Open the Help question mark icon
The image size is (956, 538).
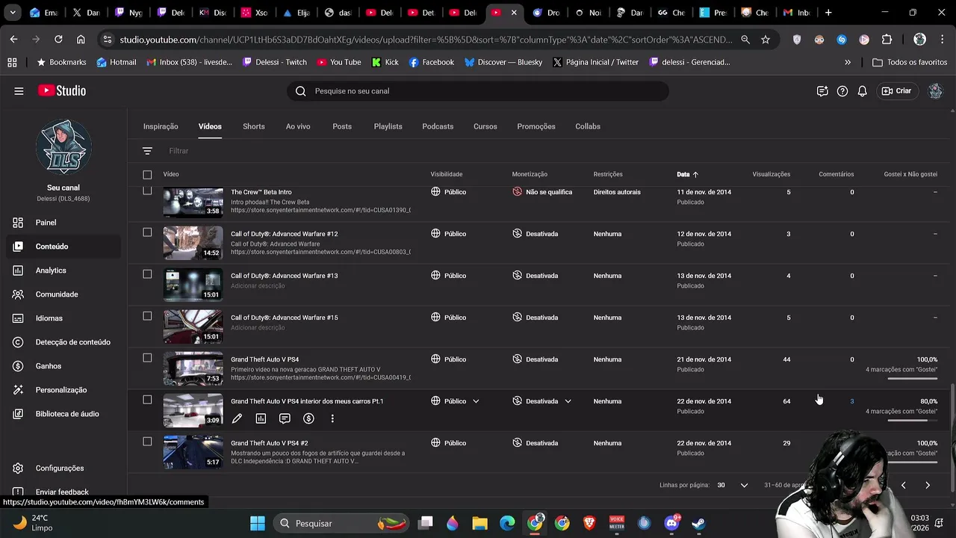click(842, 91)
